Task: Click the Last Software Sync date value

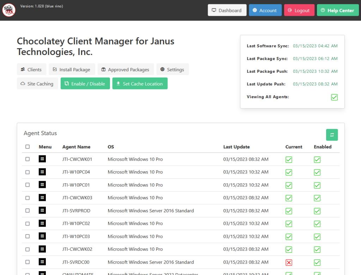Action: (x=315, y=46)
